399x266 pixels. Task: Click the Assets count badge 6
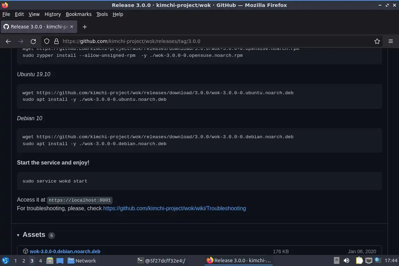(51, 235)
